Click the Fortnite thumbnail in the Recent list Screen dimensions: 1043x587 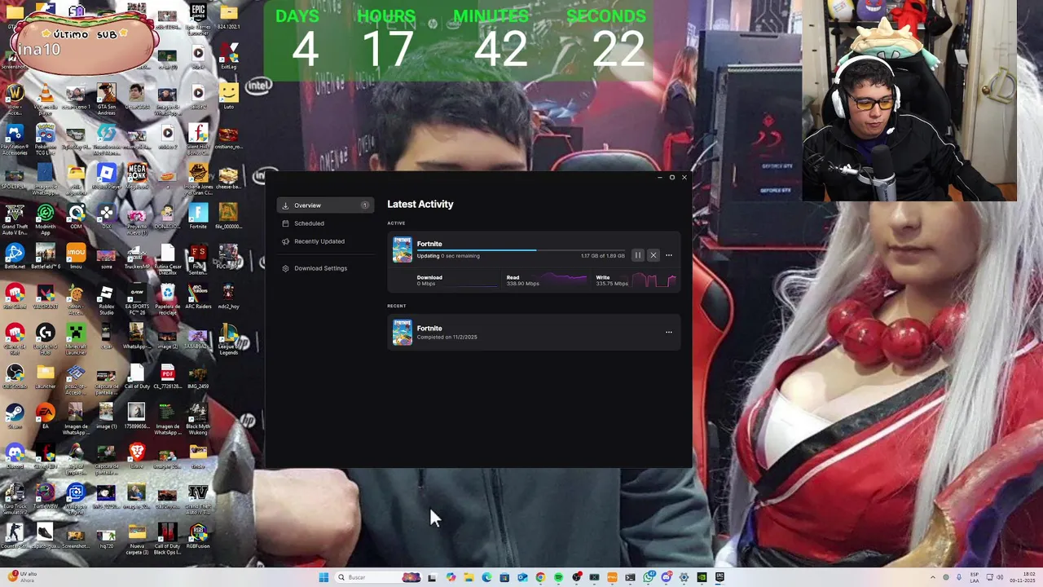pos(403,332)
